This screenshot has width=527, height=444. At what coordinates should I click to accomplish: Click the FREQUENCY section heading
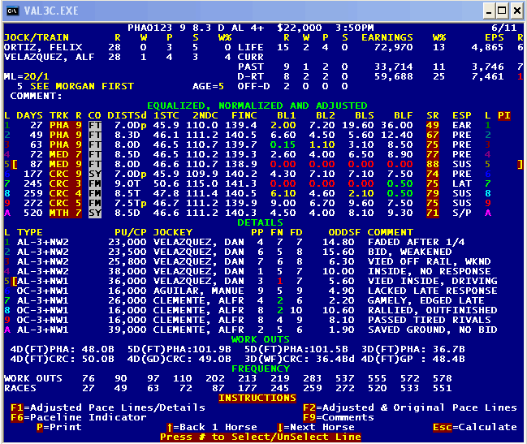261,369
